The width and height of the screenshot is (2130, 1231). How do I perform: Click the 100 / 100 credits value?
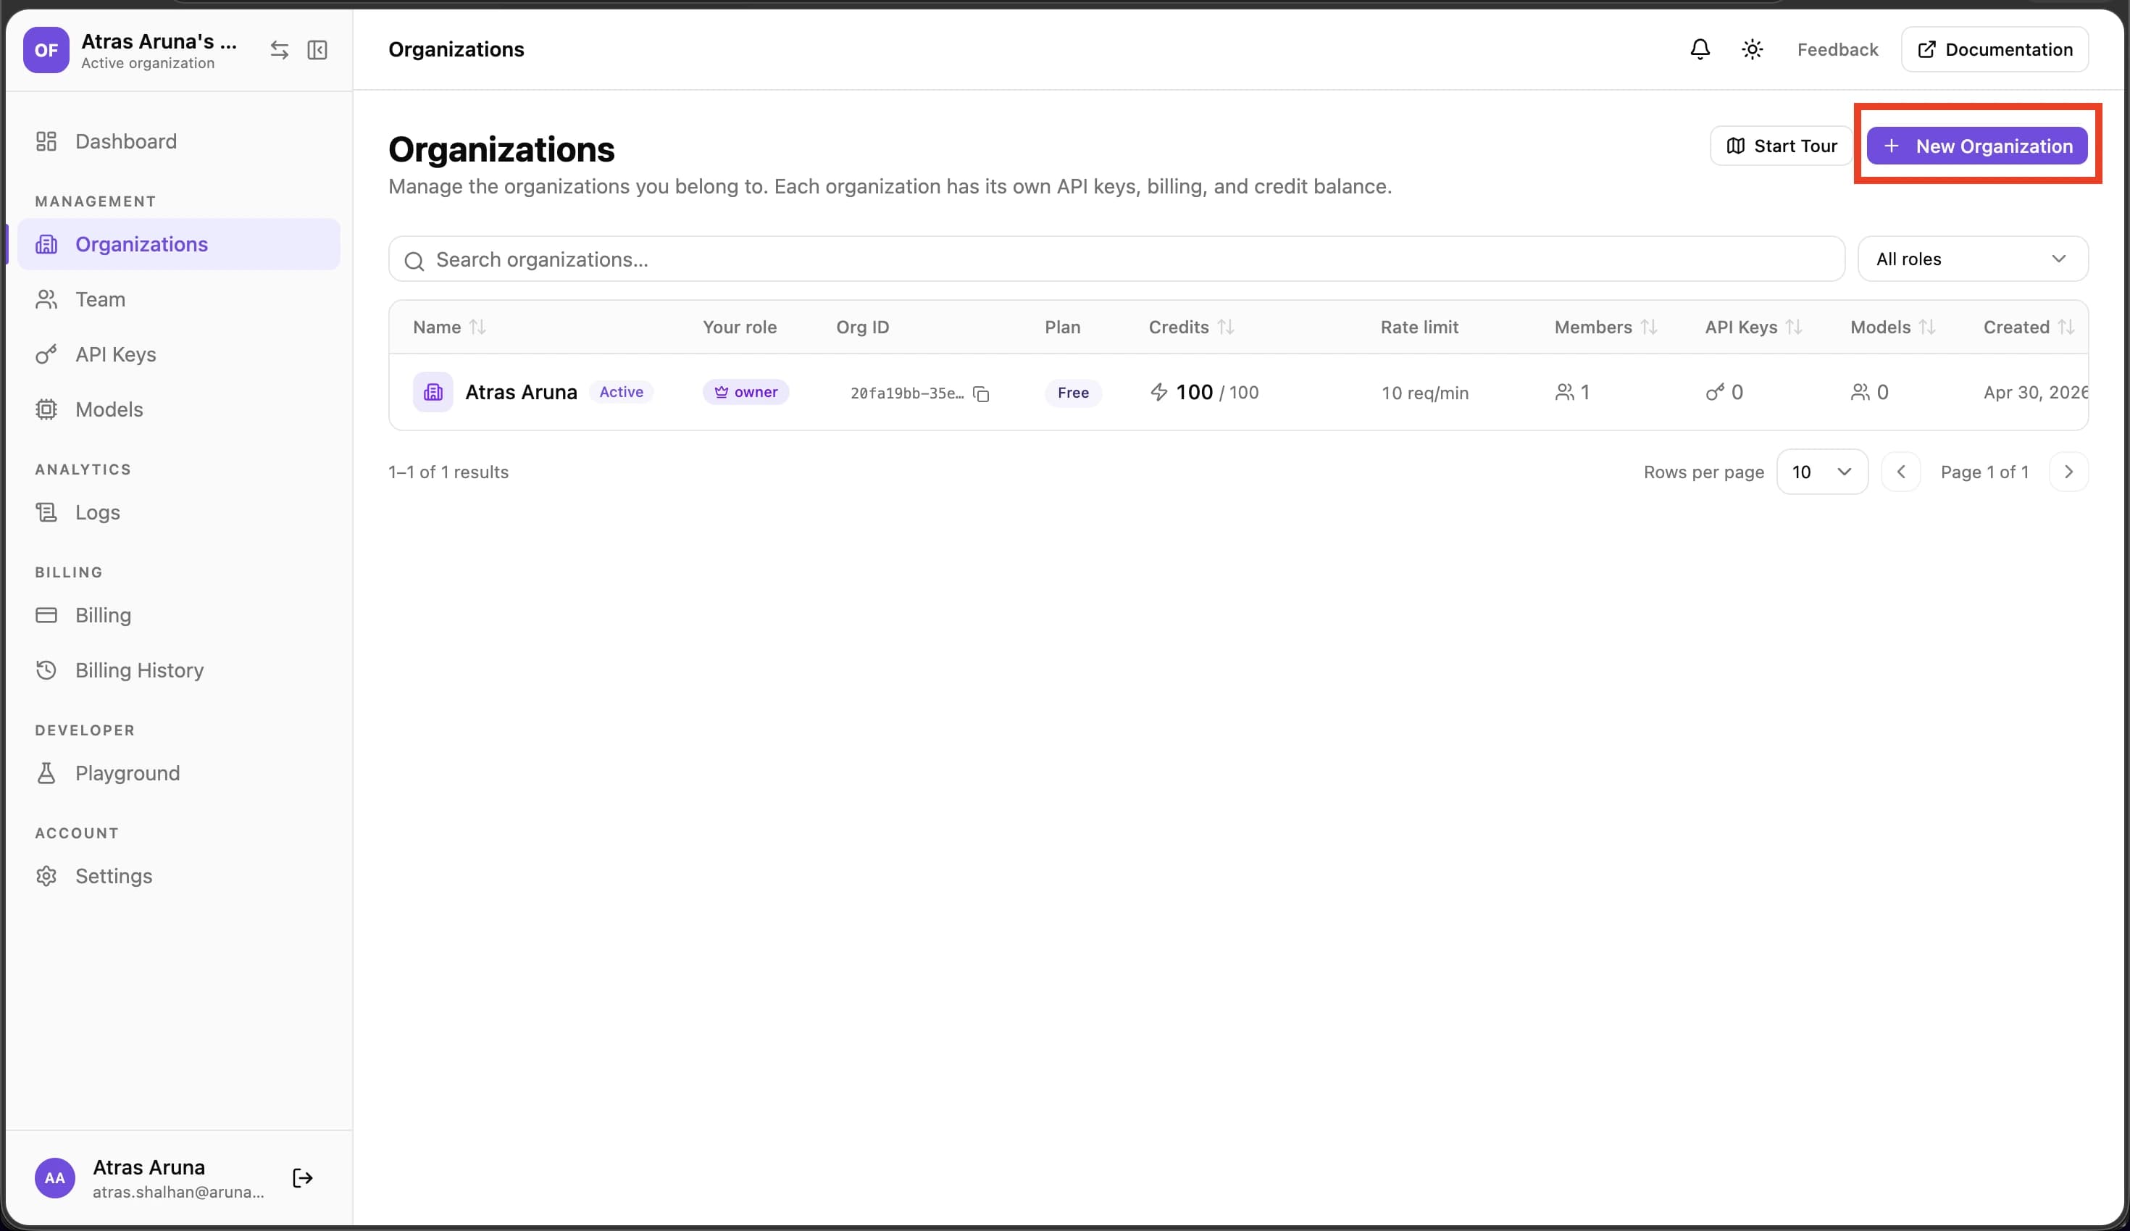point(1216,392)
